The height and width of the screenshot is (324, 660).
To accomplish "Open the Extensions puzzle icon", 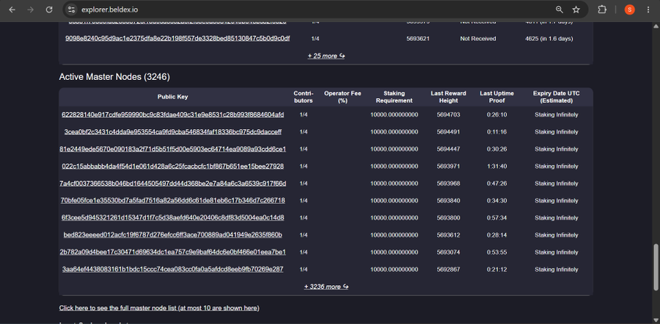I will click(602, 10).
